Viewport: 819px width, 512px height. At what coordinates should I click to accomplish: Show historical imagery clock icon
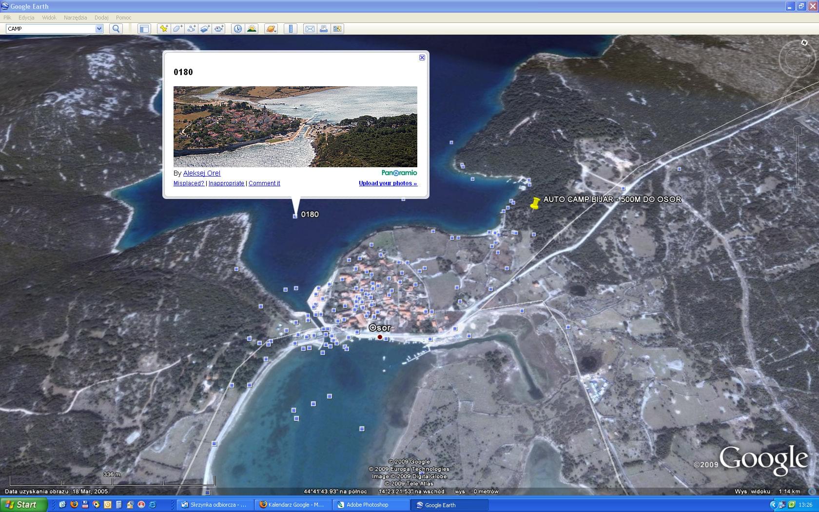pyautogui.click(x=237, y=29)
